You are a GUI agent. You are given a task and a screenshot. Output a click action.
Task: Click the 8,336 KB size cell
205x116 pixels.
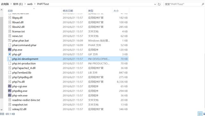pos(122,82)
